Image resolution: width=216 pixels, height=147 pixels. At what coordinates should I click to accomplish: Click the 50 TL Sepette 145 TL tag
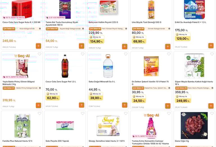click(x=13, y=18)
